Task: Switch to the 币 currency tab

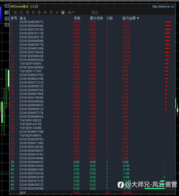Action: coord(51,12)
